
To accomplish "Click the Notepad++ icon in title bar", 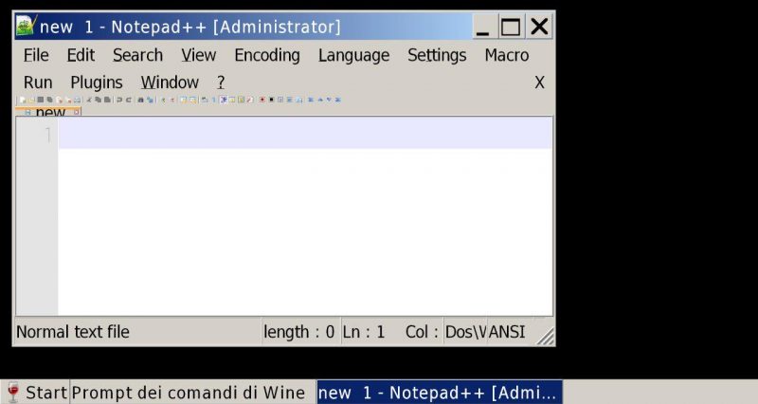I will (26, 26).
